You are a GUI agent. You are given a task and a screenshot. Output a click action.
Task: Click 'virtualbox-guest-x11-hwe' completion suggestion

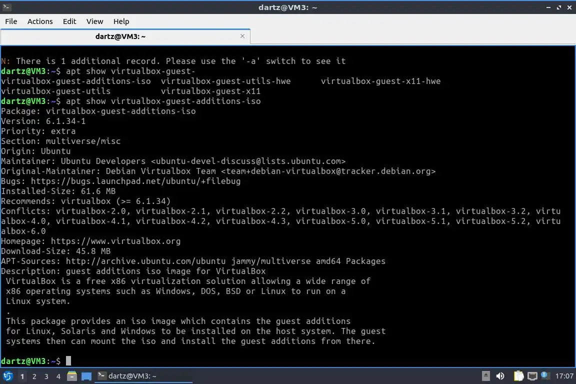(380, 81)
